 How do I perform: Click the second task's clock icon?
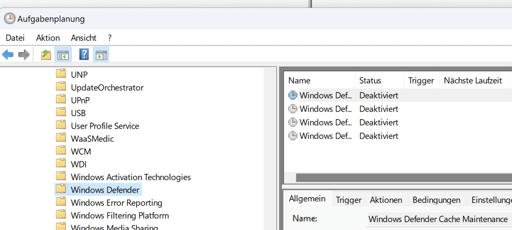292,109
